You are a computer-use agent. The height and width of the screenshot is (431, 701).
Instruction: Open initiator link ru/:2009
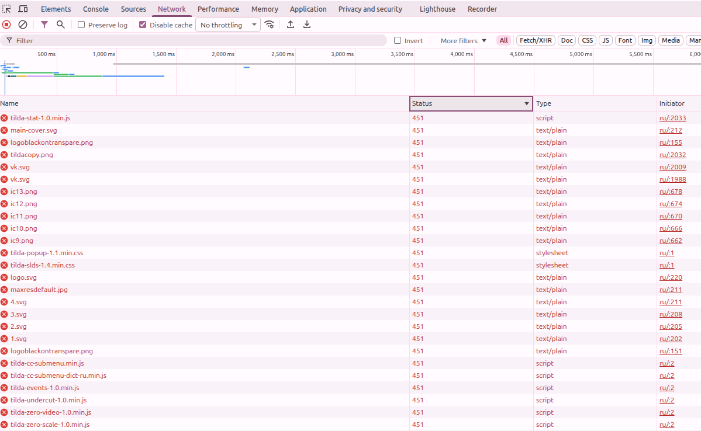[672, 167]
